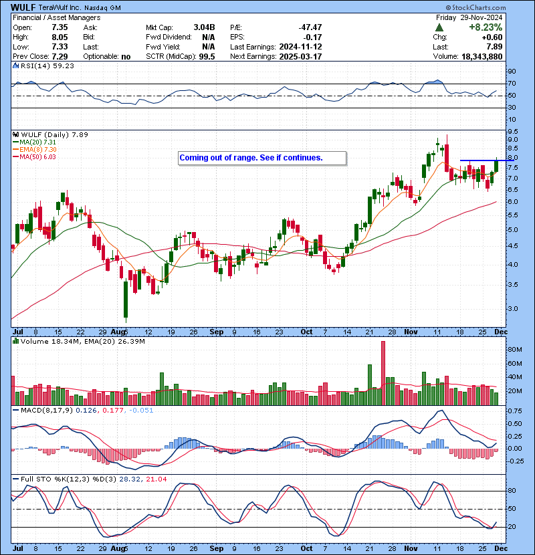Click the Next Earnings date 2025-03-17
The height and width of the screenshot is (555, 535).
(300, 56)
